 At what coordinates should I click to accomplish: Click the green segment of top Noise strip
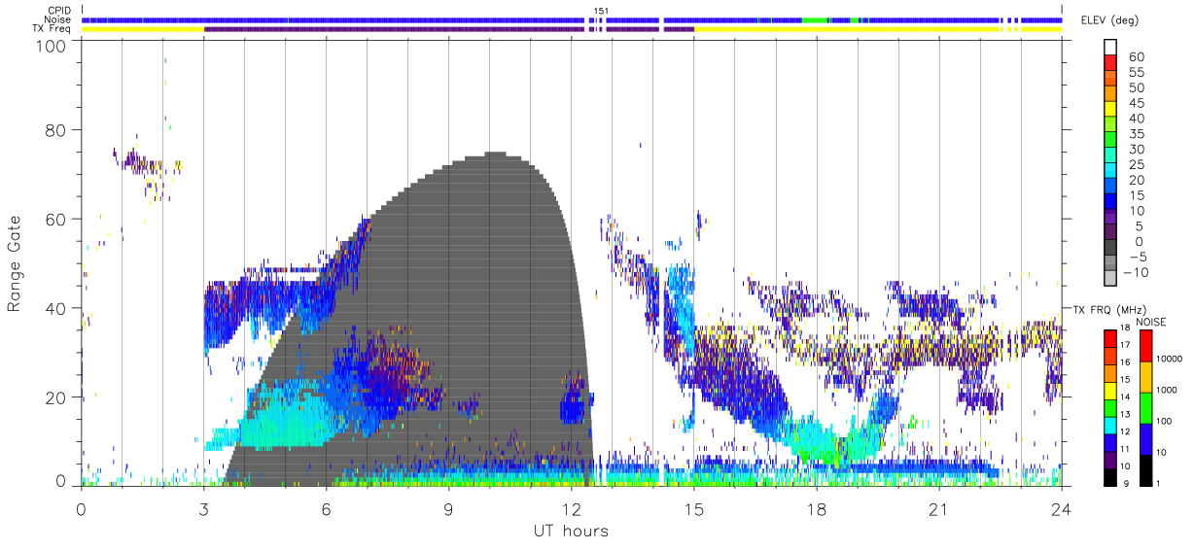click(815, 19)
